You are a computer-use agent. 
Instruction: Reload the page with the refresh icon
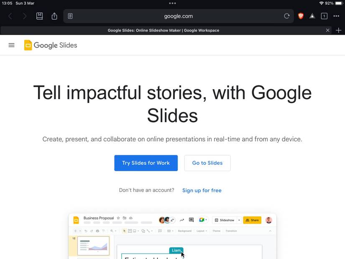click(286, 16)
